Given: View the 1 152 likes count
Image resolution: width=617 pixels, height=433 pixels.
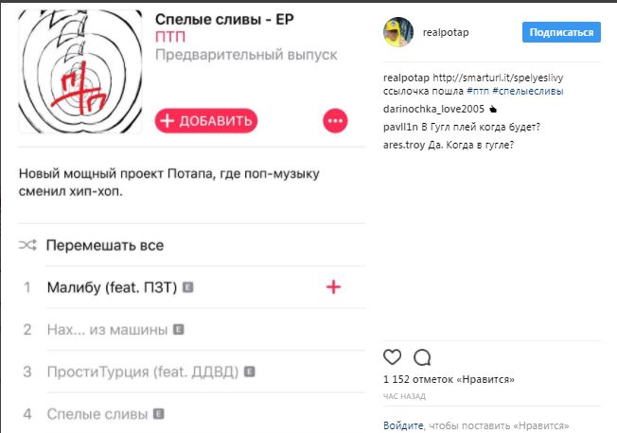Looking at the screenshot, I should tap(449, 379).
